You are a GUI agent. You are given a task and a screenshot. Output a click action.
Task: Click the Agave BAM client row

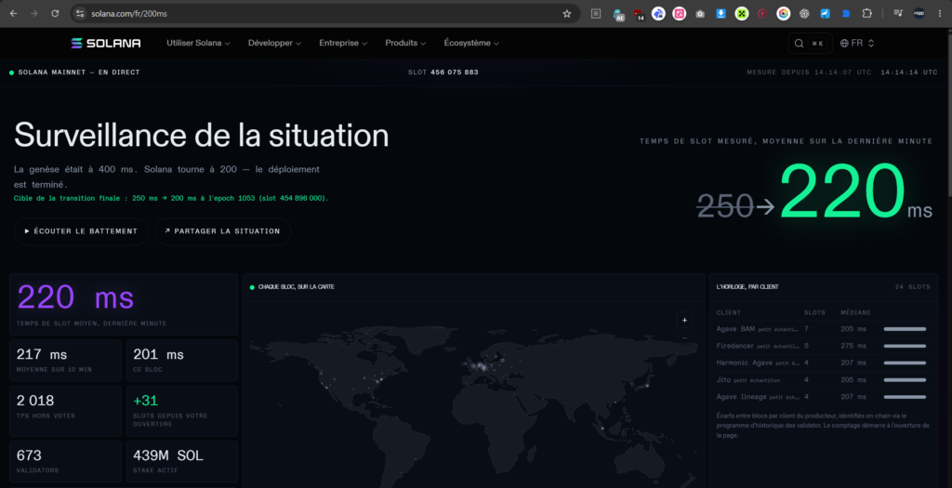(x=822, y=329)
